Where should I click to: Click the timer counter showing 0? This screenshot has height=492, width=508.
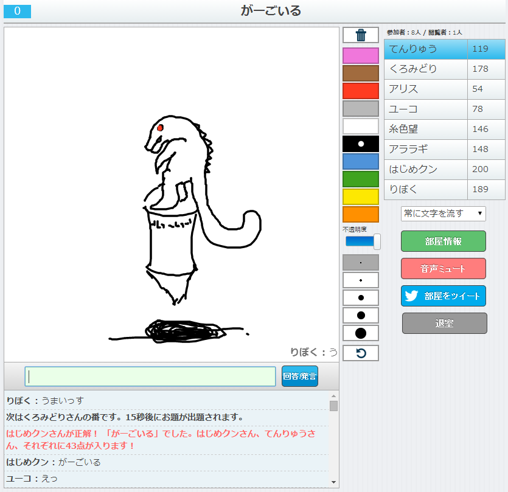click(x=17, y=11)
